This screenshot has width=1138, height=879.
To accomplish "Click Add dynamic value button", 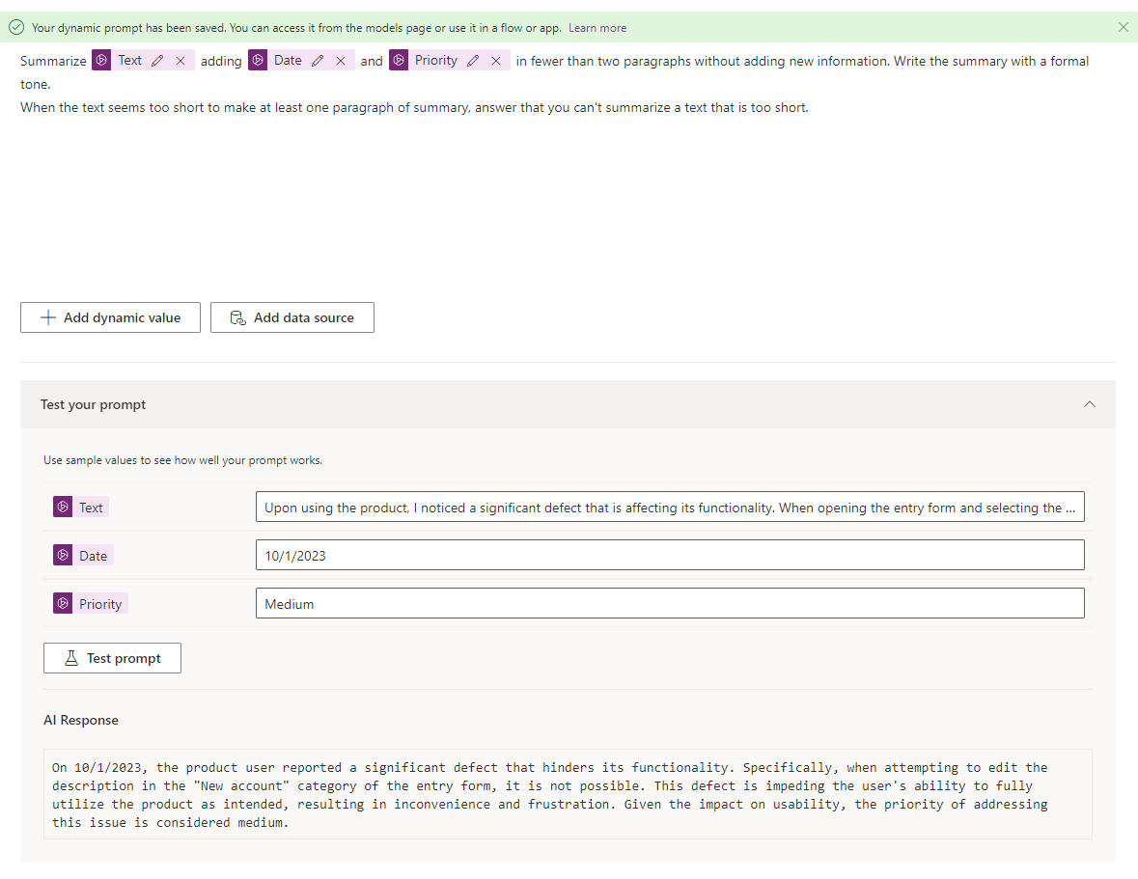I will (x=110, y=317).
